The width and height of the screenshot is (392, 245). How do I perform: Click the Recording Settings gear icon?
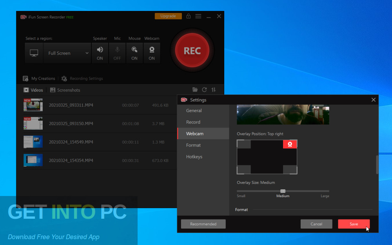tap(64, 78)
